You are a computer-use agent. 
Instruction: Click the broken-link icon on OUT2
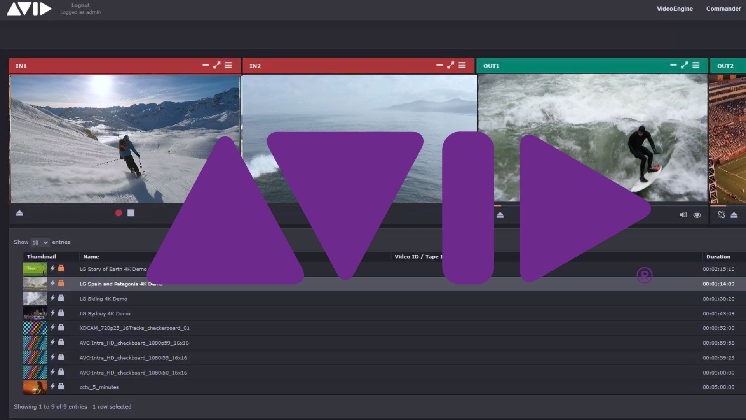[x=722, y=214]
